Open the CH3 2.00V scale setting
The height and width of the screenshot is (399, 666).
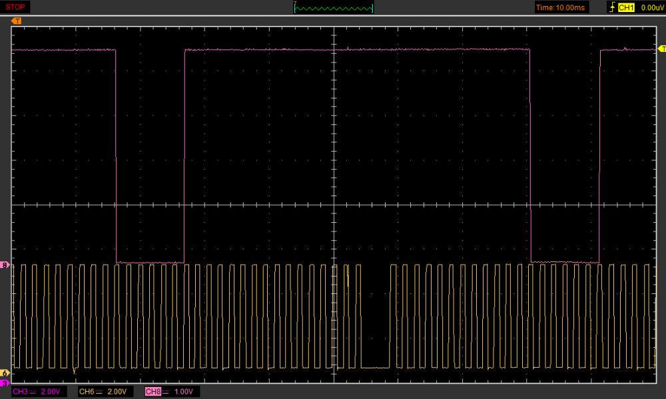coord(51,392)
